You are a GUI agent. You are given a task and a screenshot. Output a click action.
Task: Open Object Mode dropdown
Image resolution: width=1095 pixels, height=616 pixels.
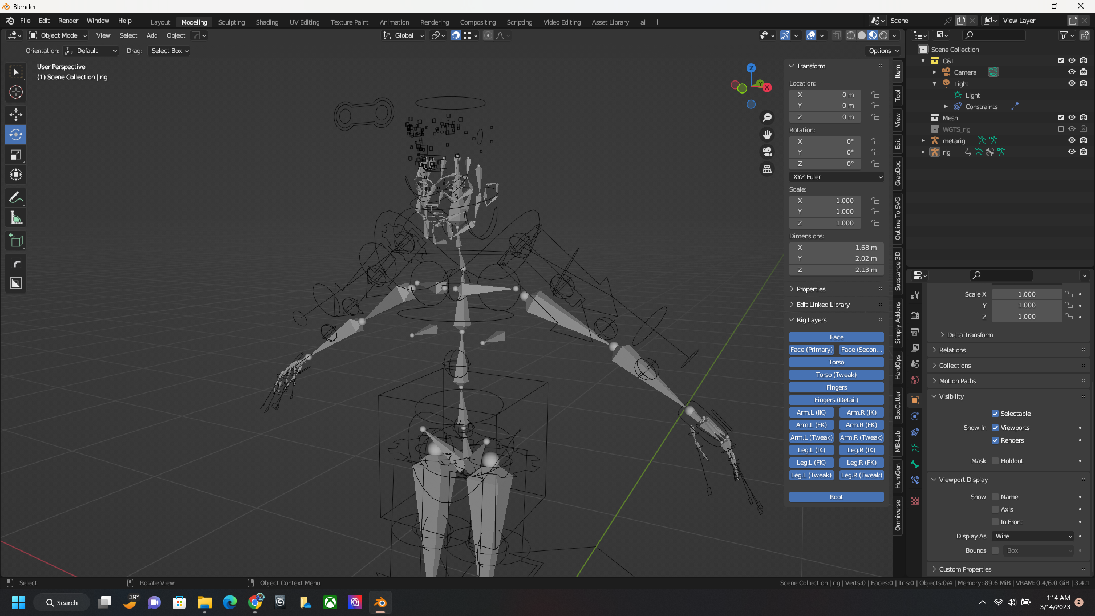(58, 35)
